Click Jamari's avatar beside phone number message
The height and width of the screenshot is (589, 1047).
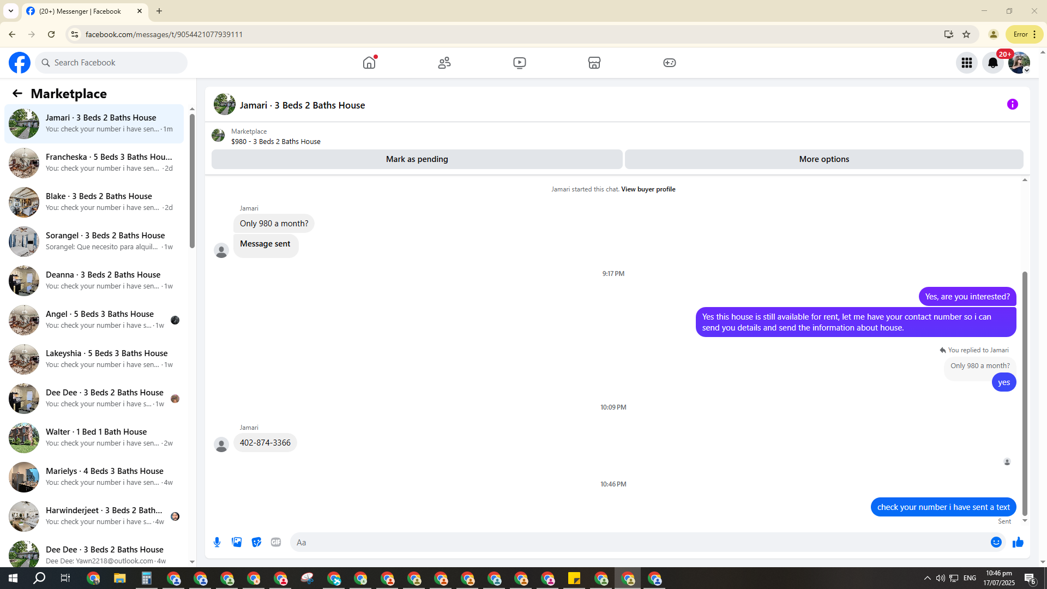(x=221, y=445)
